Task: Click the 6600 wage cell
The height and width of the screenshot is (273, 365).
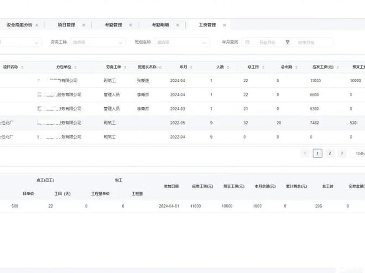Action: click(314, 95)
